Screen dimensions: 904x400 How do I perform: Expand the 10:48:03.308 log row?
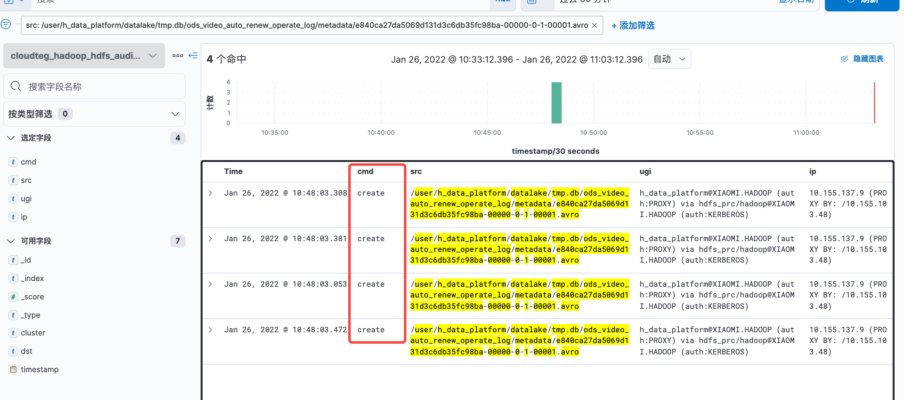tap(210, 193)
